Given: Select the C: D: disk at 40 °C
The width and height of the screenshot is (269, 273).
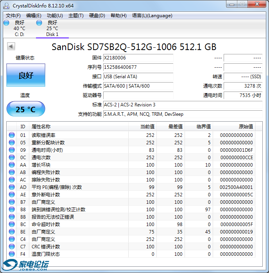Looking at the screenshot, I should tap(19, 29).
